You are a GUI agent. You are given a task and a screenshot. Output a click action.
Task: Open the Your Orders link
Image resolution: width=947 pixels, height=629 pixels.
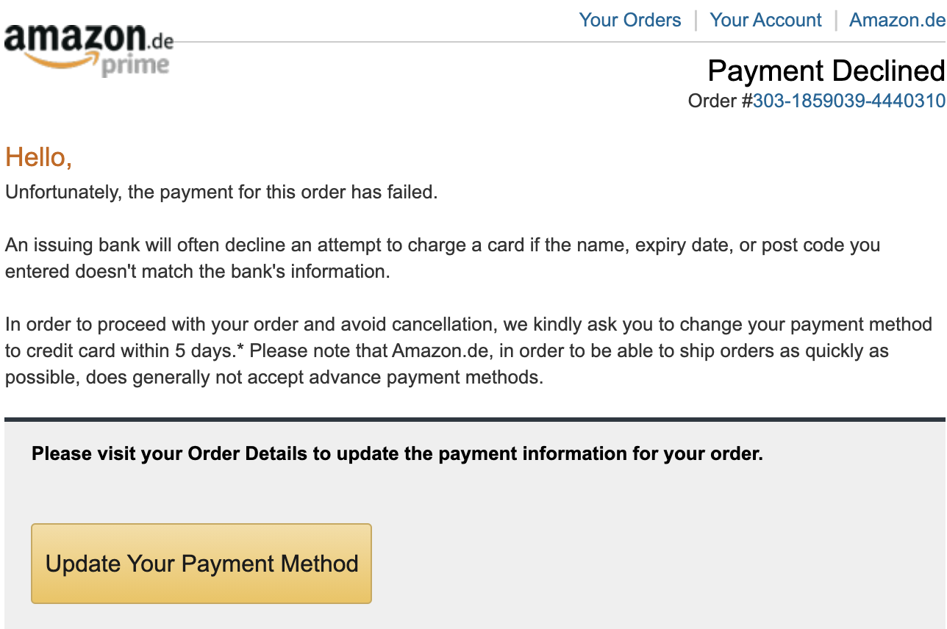(x=630, y=20)
